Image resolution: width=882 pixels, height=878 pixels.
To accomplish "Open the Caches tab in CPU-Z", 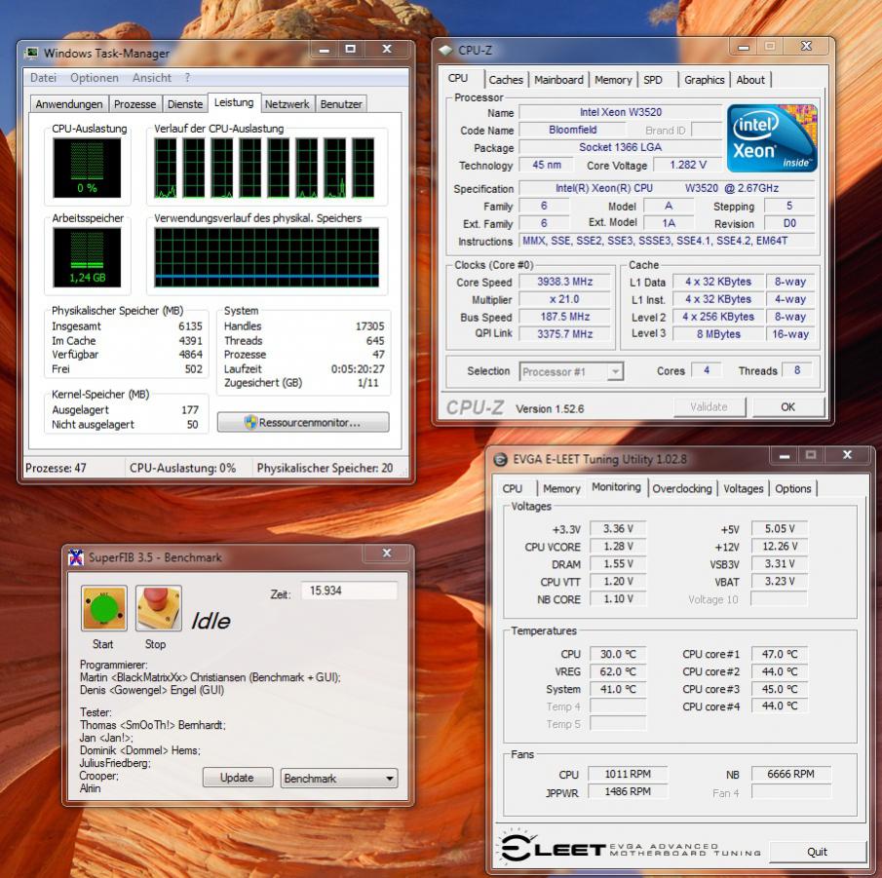I will tap(506, 80).
